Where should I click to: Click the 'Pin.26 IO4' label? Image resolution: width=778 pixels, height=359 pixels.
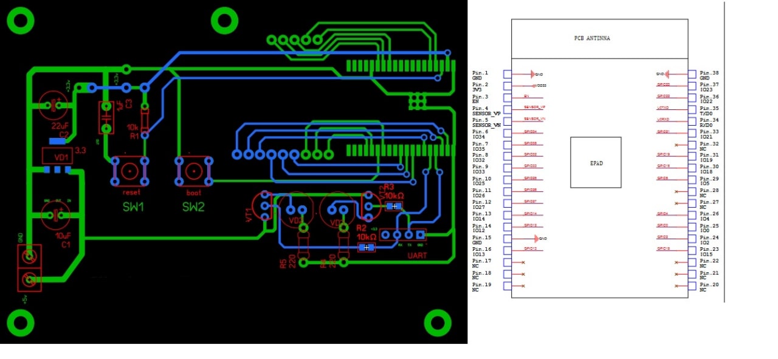[709, 216]
